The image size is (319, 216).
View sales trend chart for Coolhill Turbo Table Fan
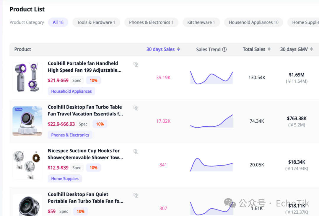pos(211,121)
